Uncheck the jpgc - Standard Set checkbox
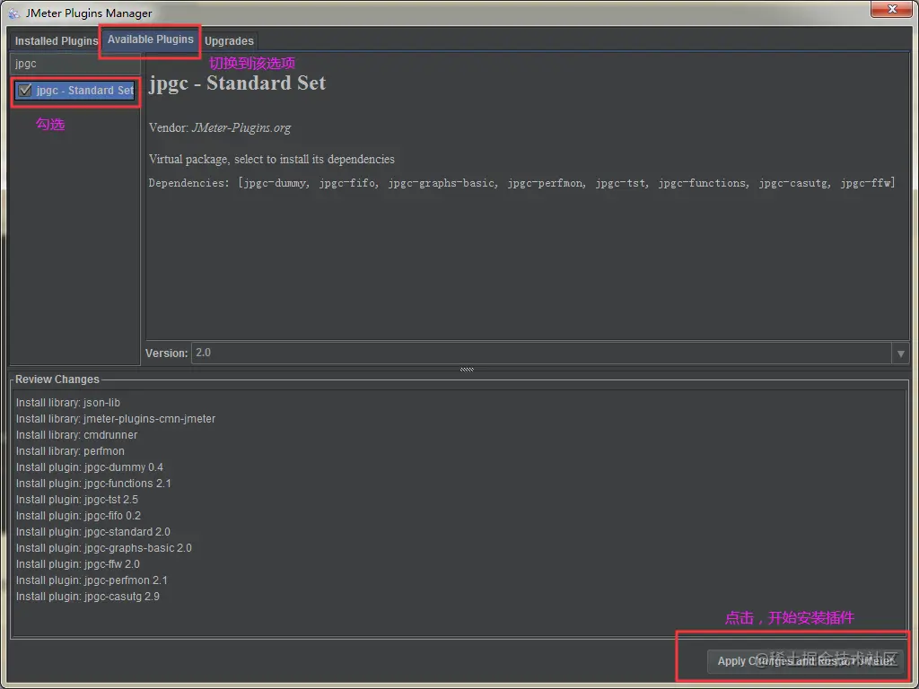 [25, 91]
